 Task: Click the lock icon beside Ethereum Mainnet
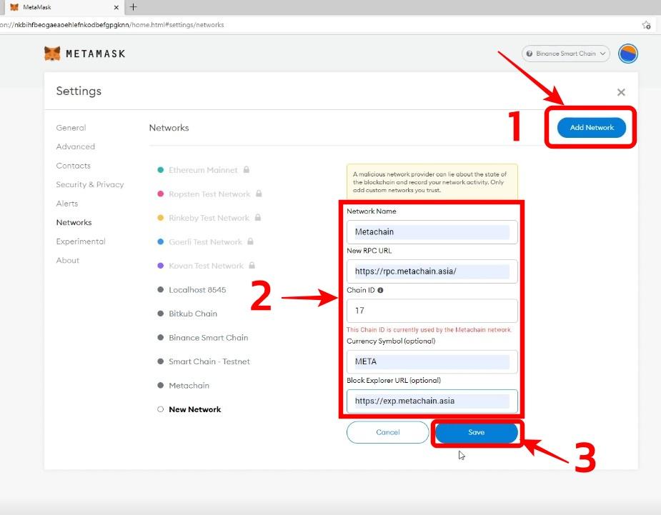point(247,169)
